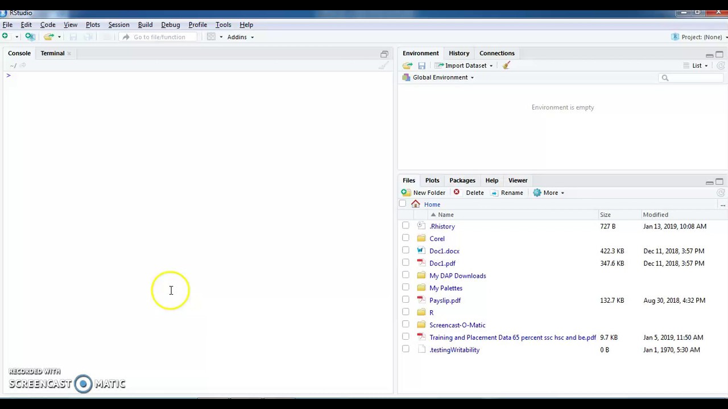Open the Tools menu
728x409 pixels.
(x=224, y=24)
